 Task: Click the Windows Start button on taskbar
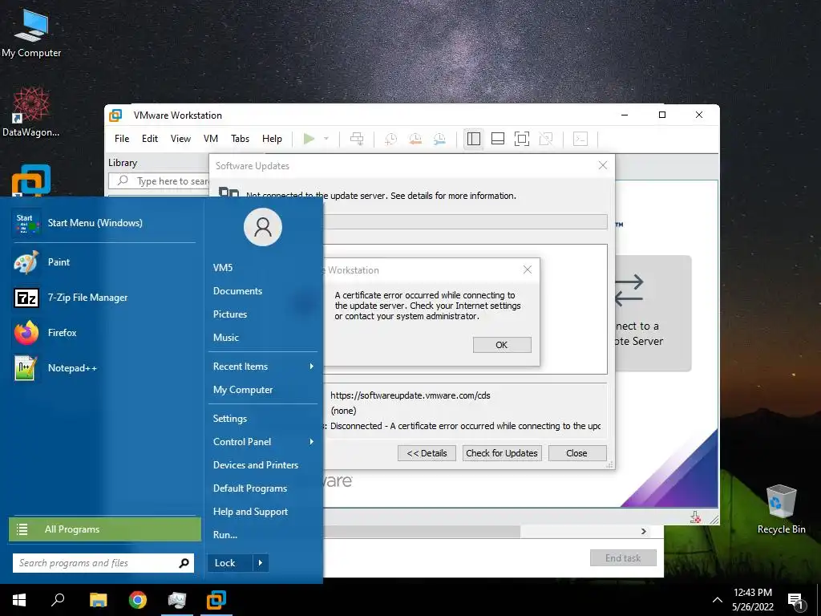[19, 600]
